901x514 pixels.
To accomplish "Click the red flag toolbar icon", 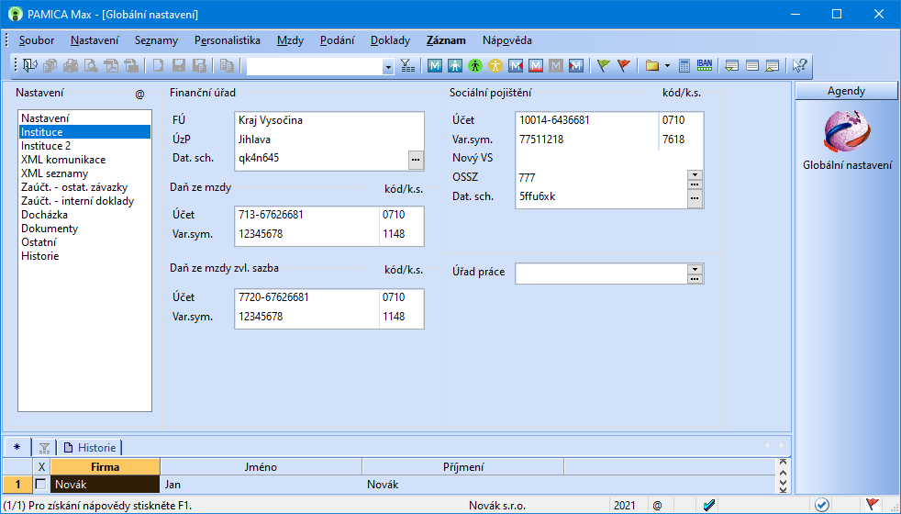I will click(624, 65).
